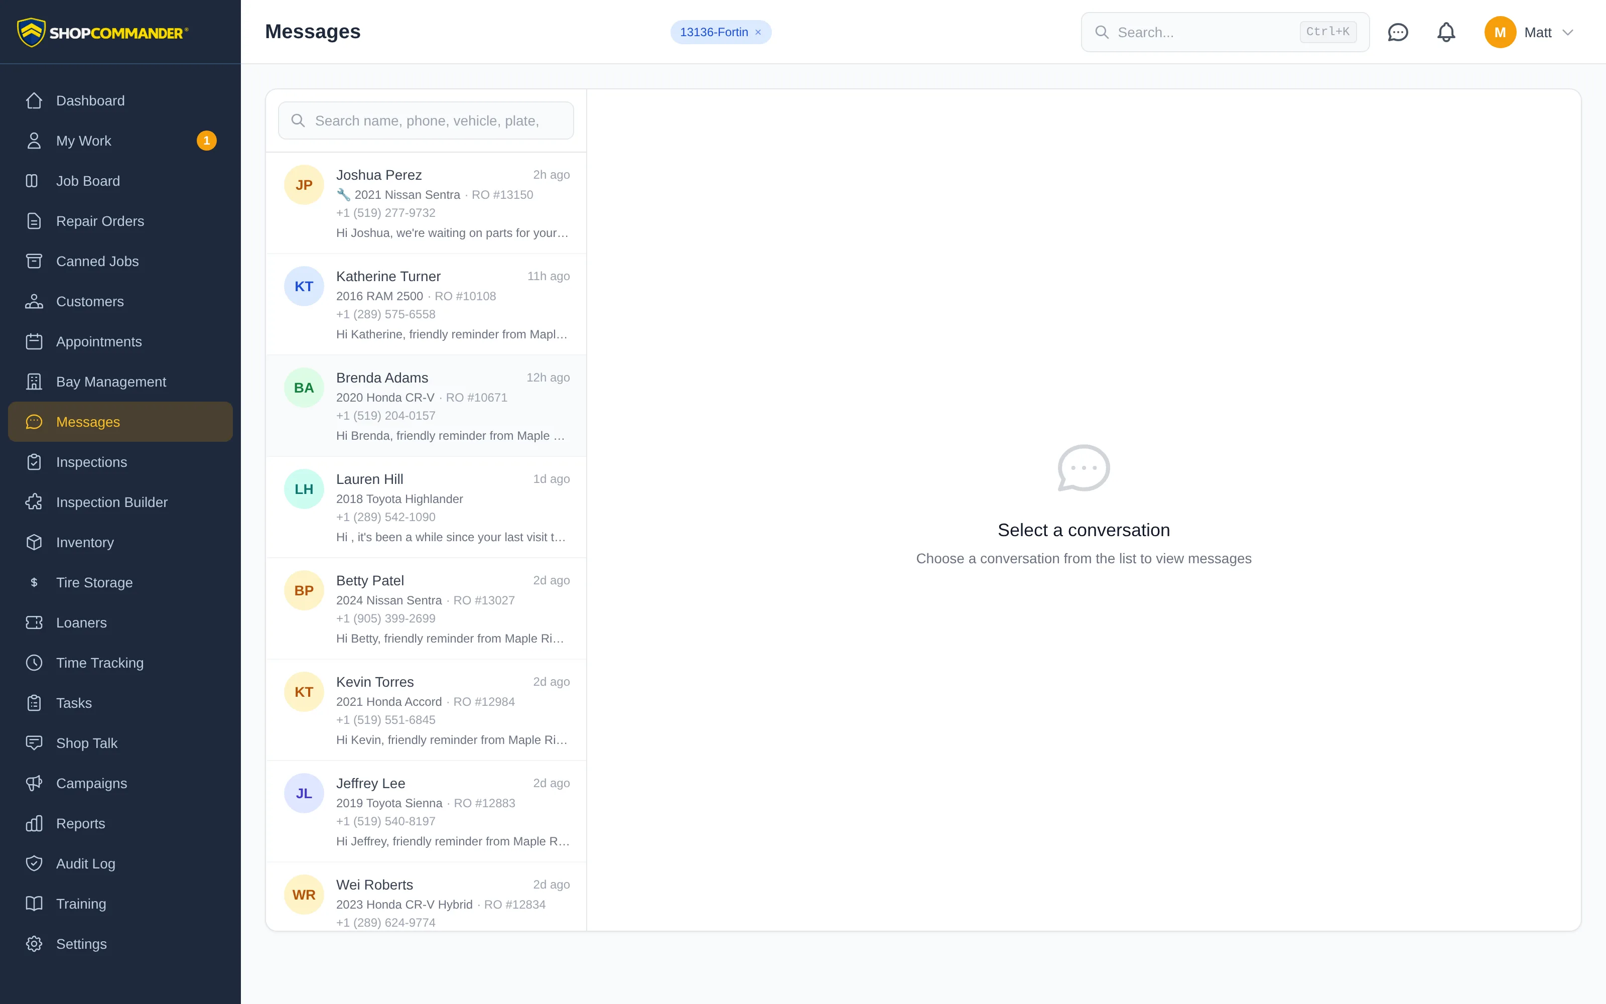Viewport: 1606px width, 1004px height.
Task: Click the Training book icon
Action: (34, 904)
